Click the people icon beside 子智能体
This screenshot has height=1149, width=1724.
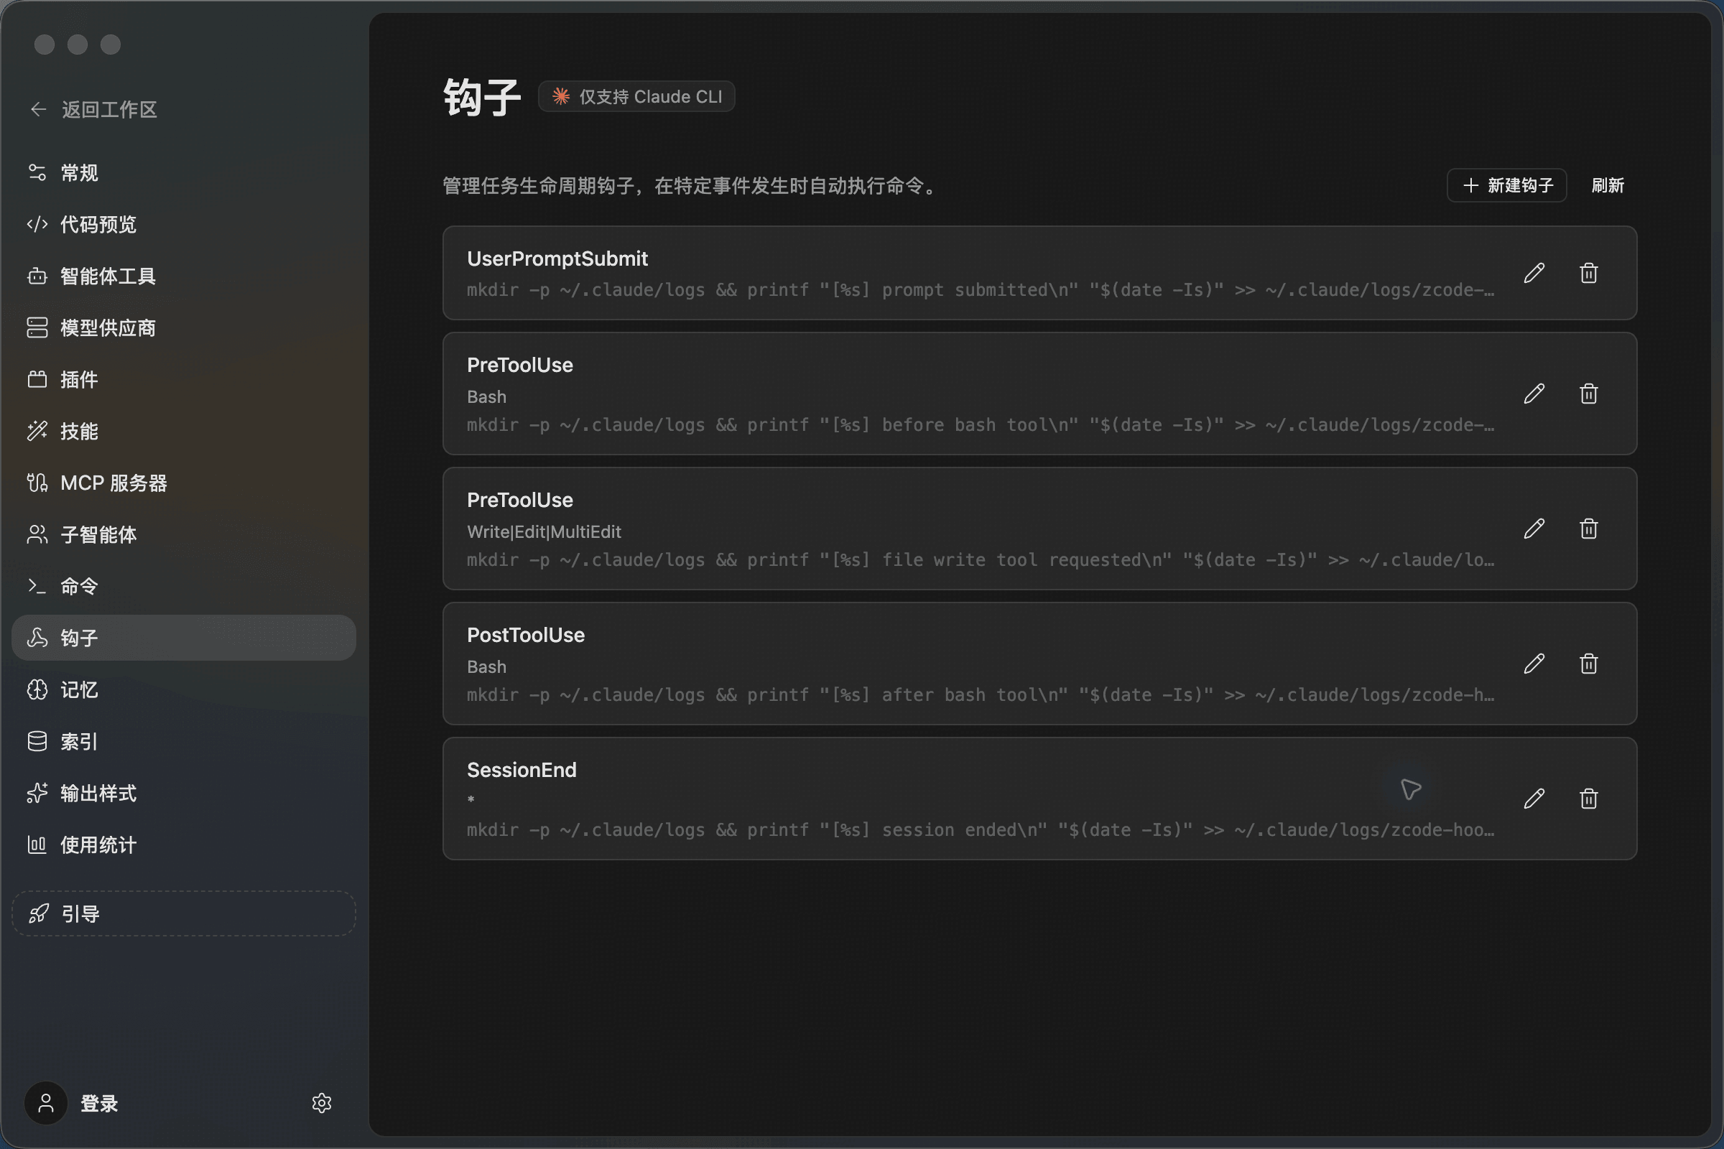pyautogui.click(x=37, y=535)
